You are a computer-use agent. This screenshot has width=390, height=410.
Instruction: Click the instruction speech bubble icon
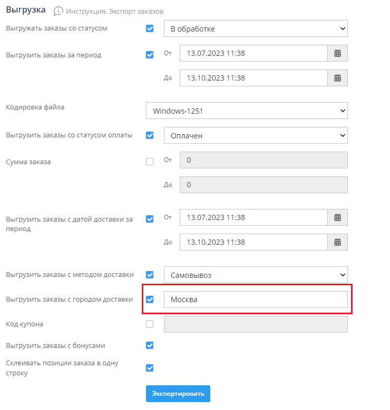pos(58,11)
